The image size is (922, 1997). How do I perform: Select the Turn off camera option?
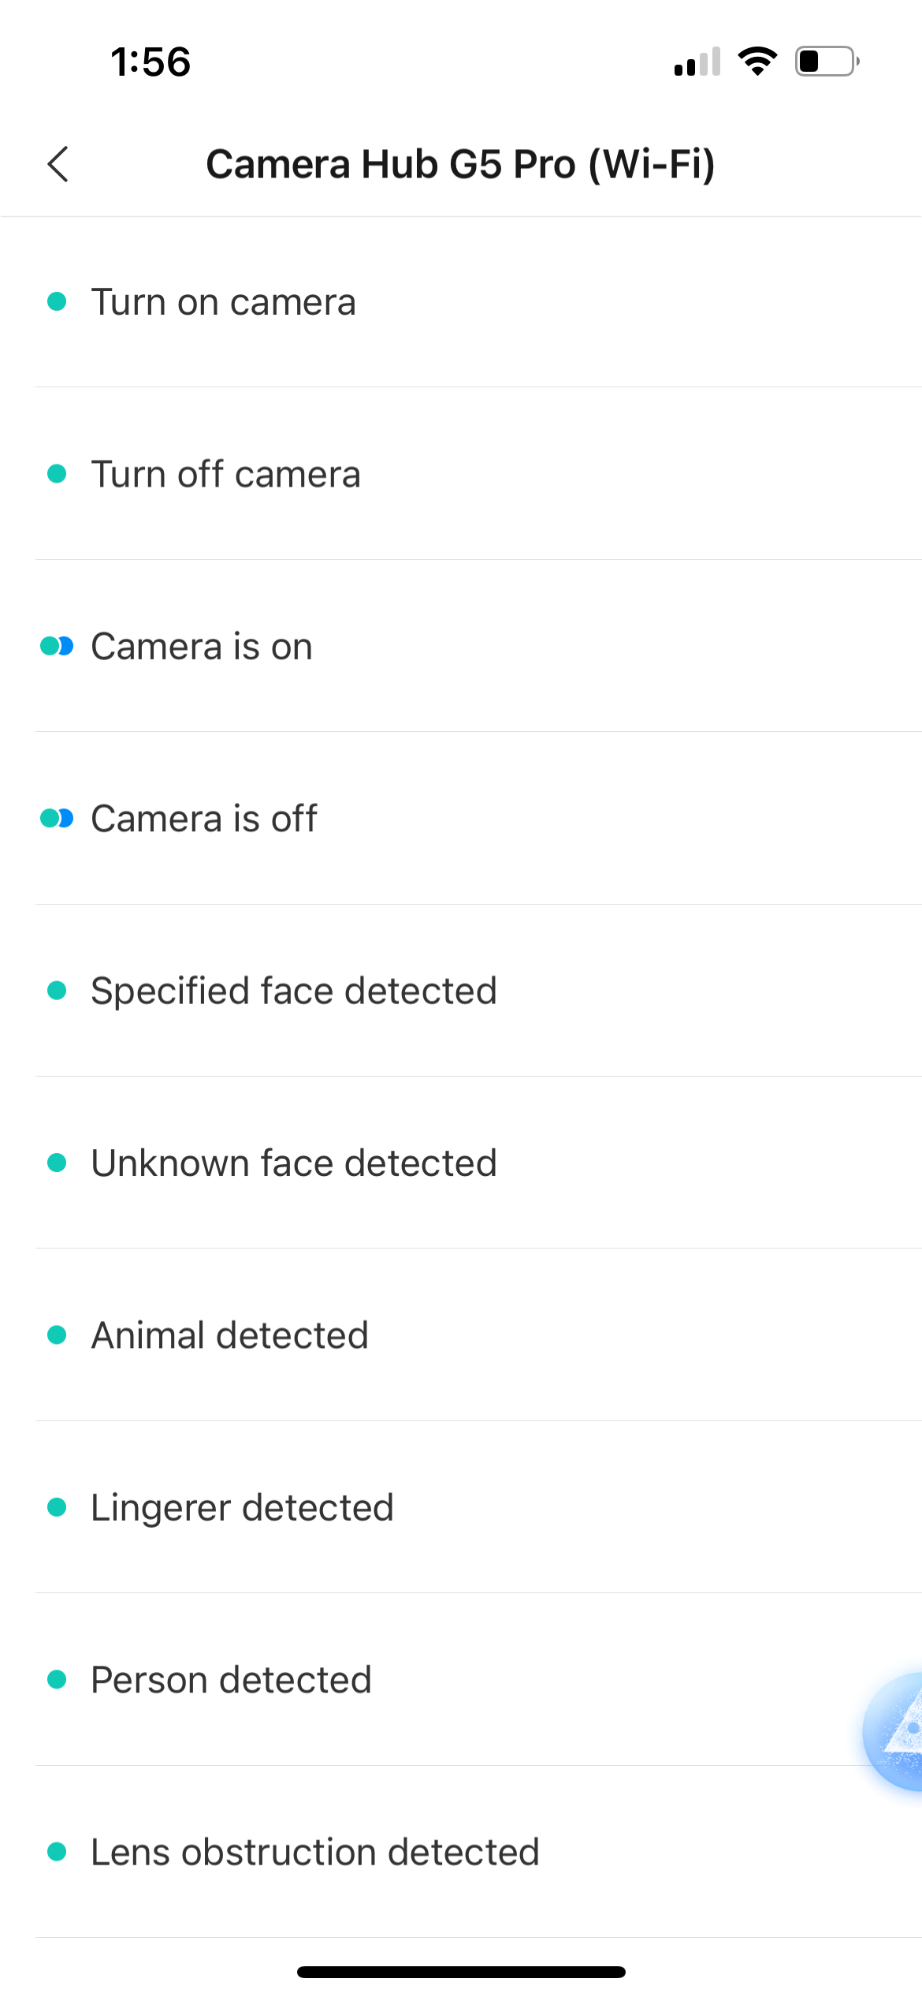point(226,474)
